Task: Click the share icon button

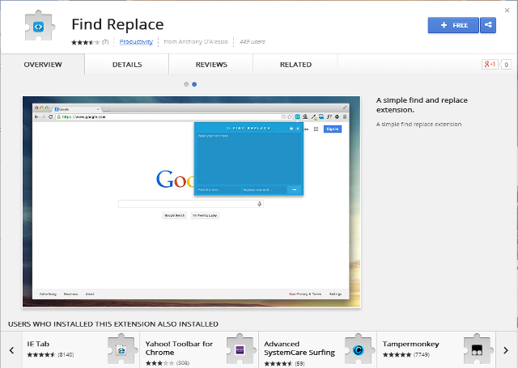Action: 487,25
